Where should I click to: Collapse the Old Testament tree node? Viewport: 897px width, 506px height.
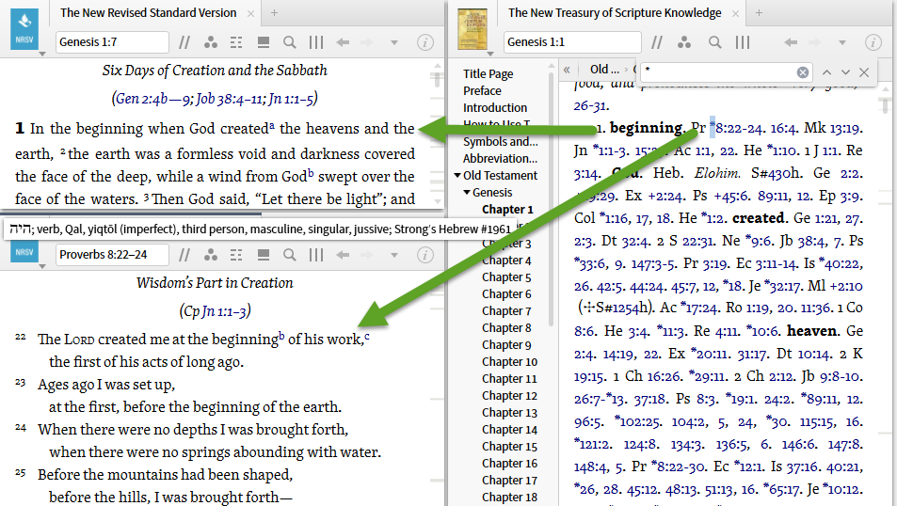tap(457, 176)
